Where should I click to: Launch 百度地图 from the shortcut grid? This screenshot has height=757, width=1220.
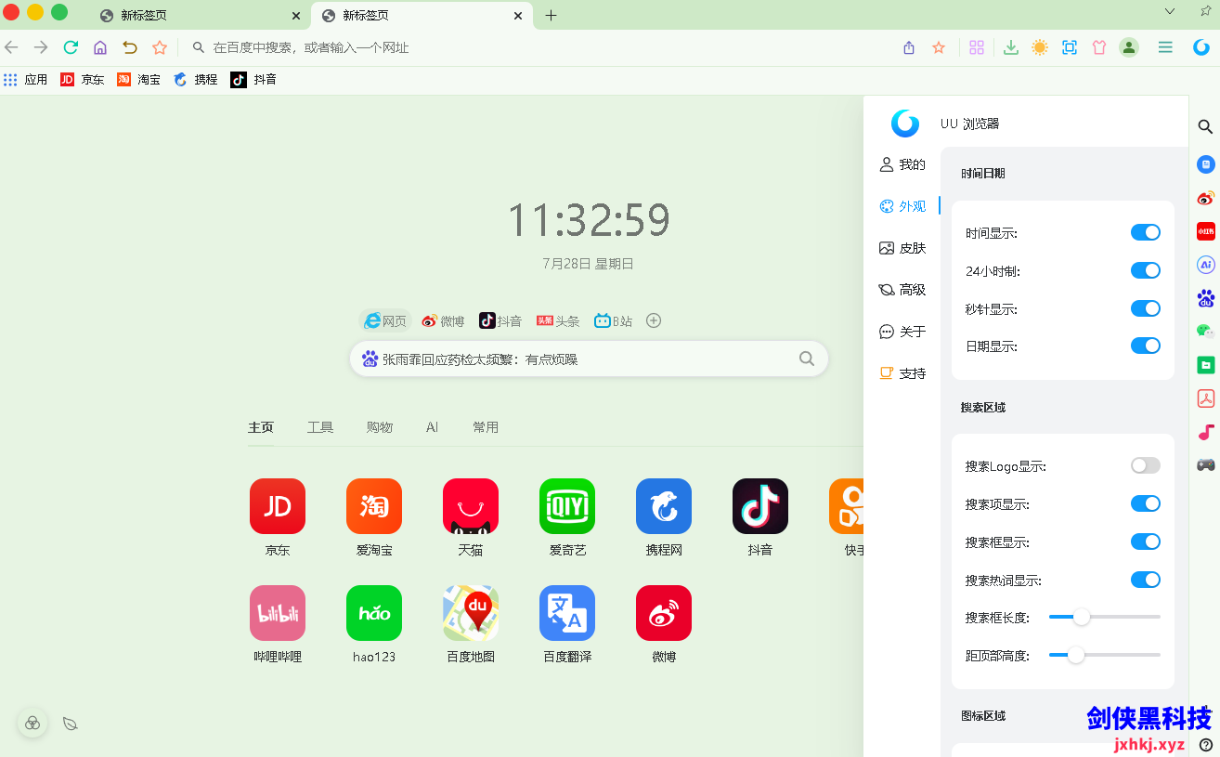pyautogui.click(x=470, y=613)
